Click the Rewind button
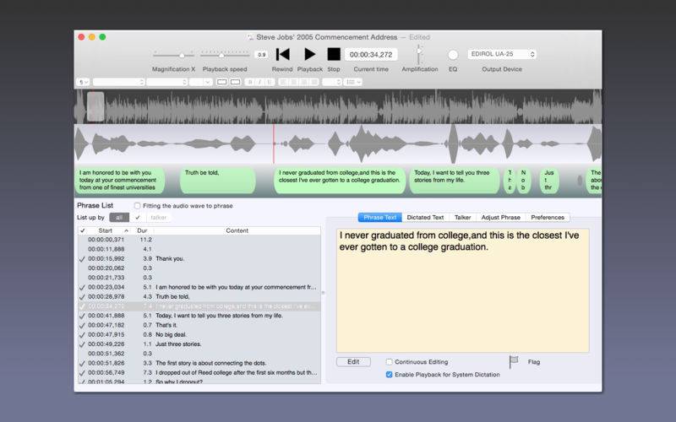676x422 pixels. [x=282, y=55]
